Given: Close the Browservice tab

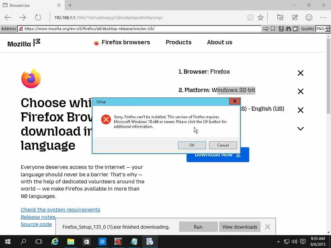Looking at the screenshot, I should pos(59,5).
